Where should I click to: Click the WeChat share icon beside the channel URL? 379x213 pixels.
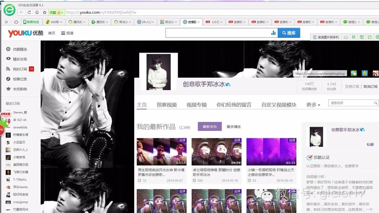[x=354, y=73]
